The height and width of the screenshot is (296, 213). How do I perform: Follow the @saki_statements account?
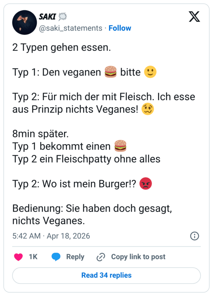(x=120, y=28)
